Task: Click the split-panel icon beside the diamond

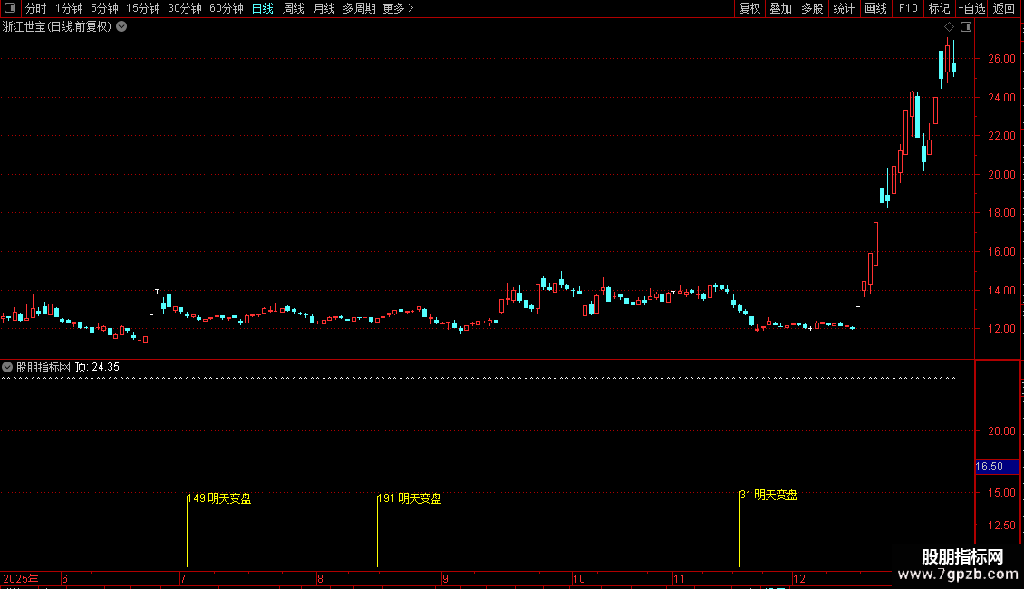Action: click(x=966, y=27)
